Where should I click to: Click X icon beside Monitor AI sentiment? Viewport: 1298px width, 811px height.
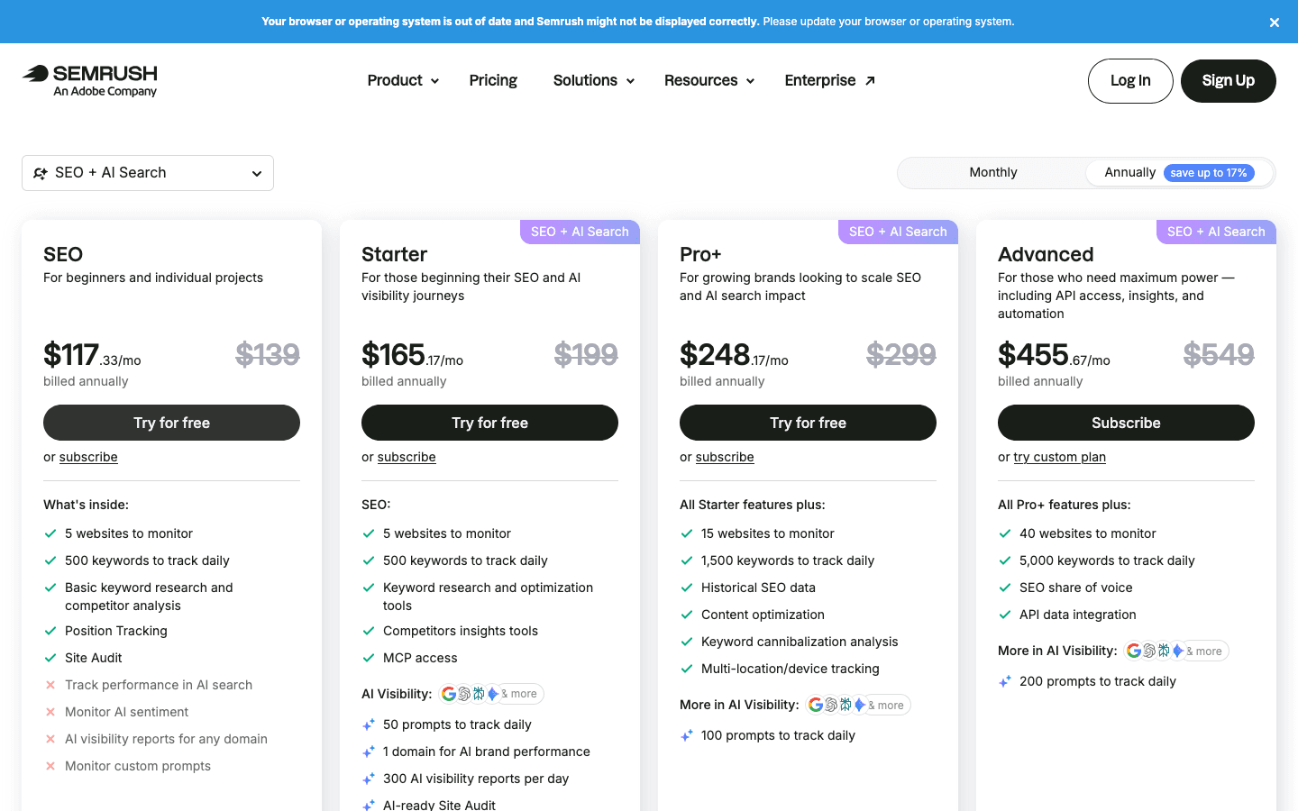[x=50, y=712]
